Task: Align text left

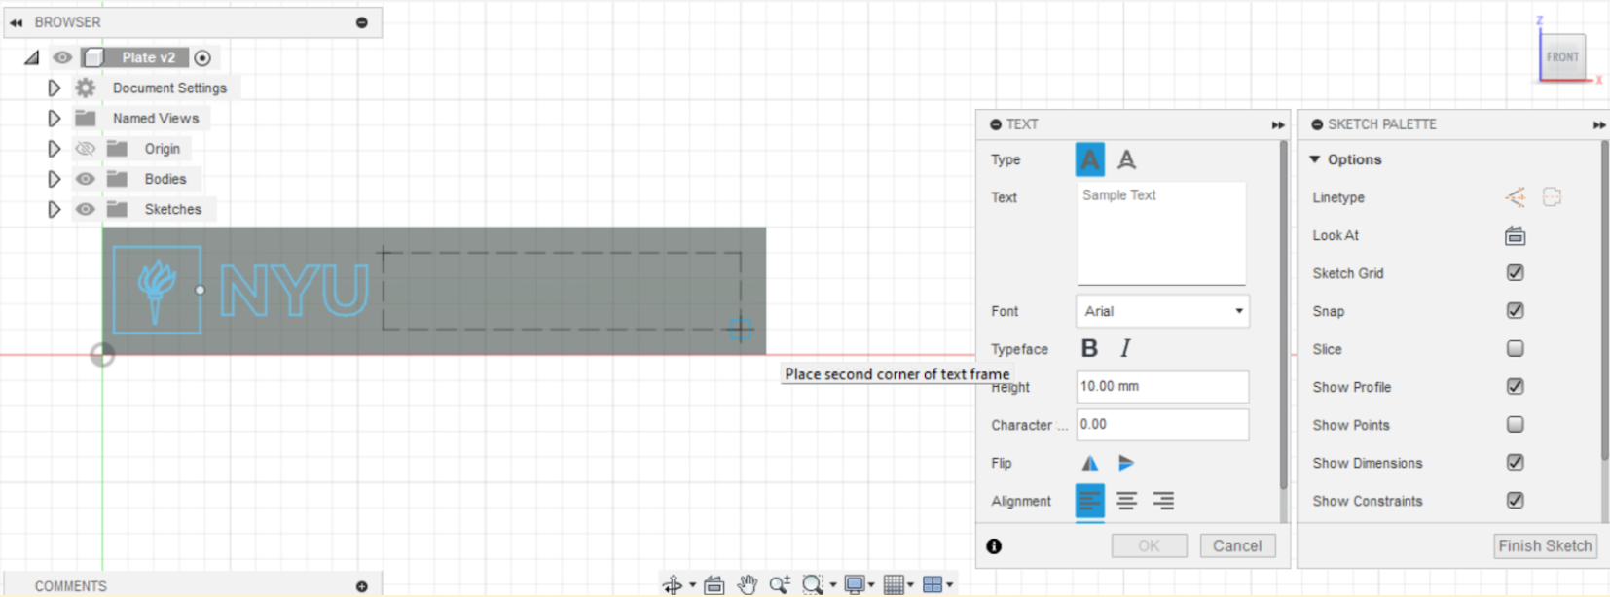Action: (1089, 501)
